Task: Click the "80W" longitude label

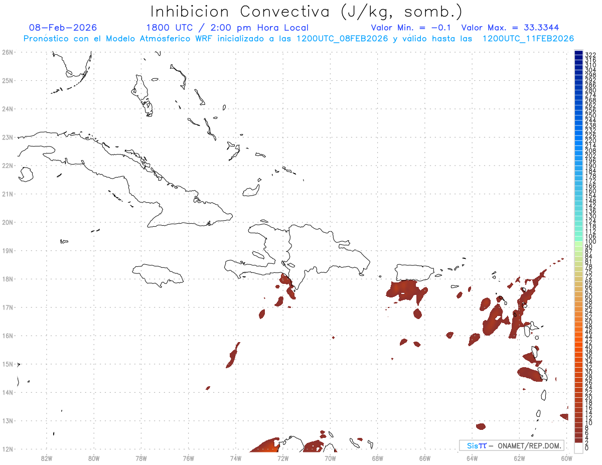Action: click(94, 458)
